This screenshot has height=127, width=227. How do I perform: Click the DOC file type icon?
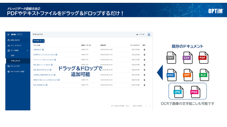(172, 75)
